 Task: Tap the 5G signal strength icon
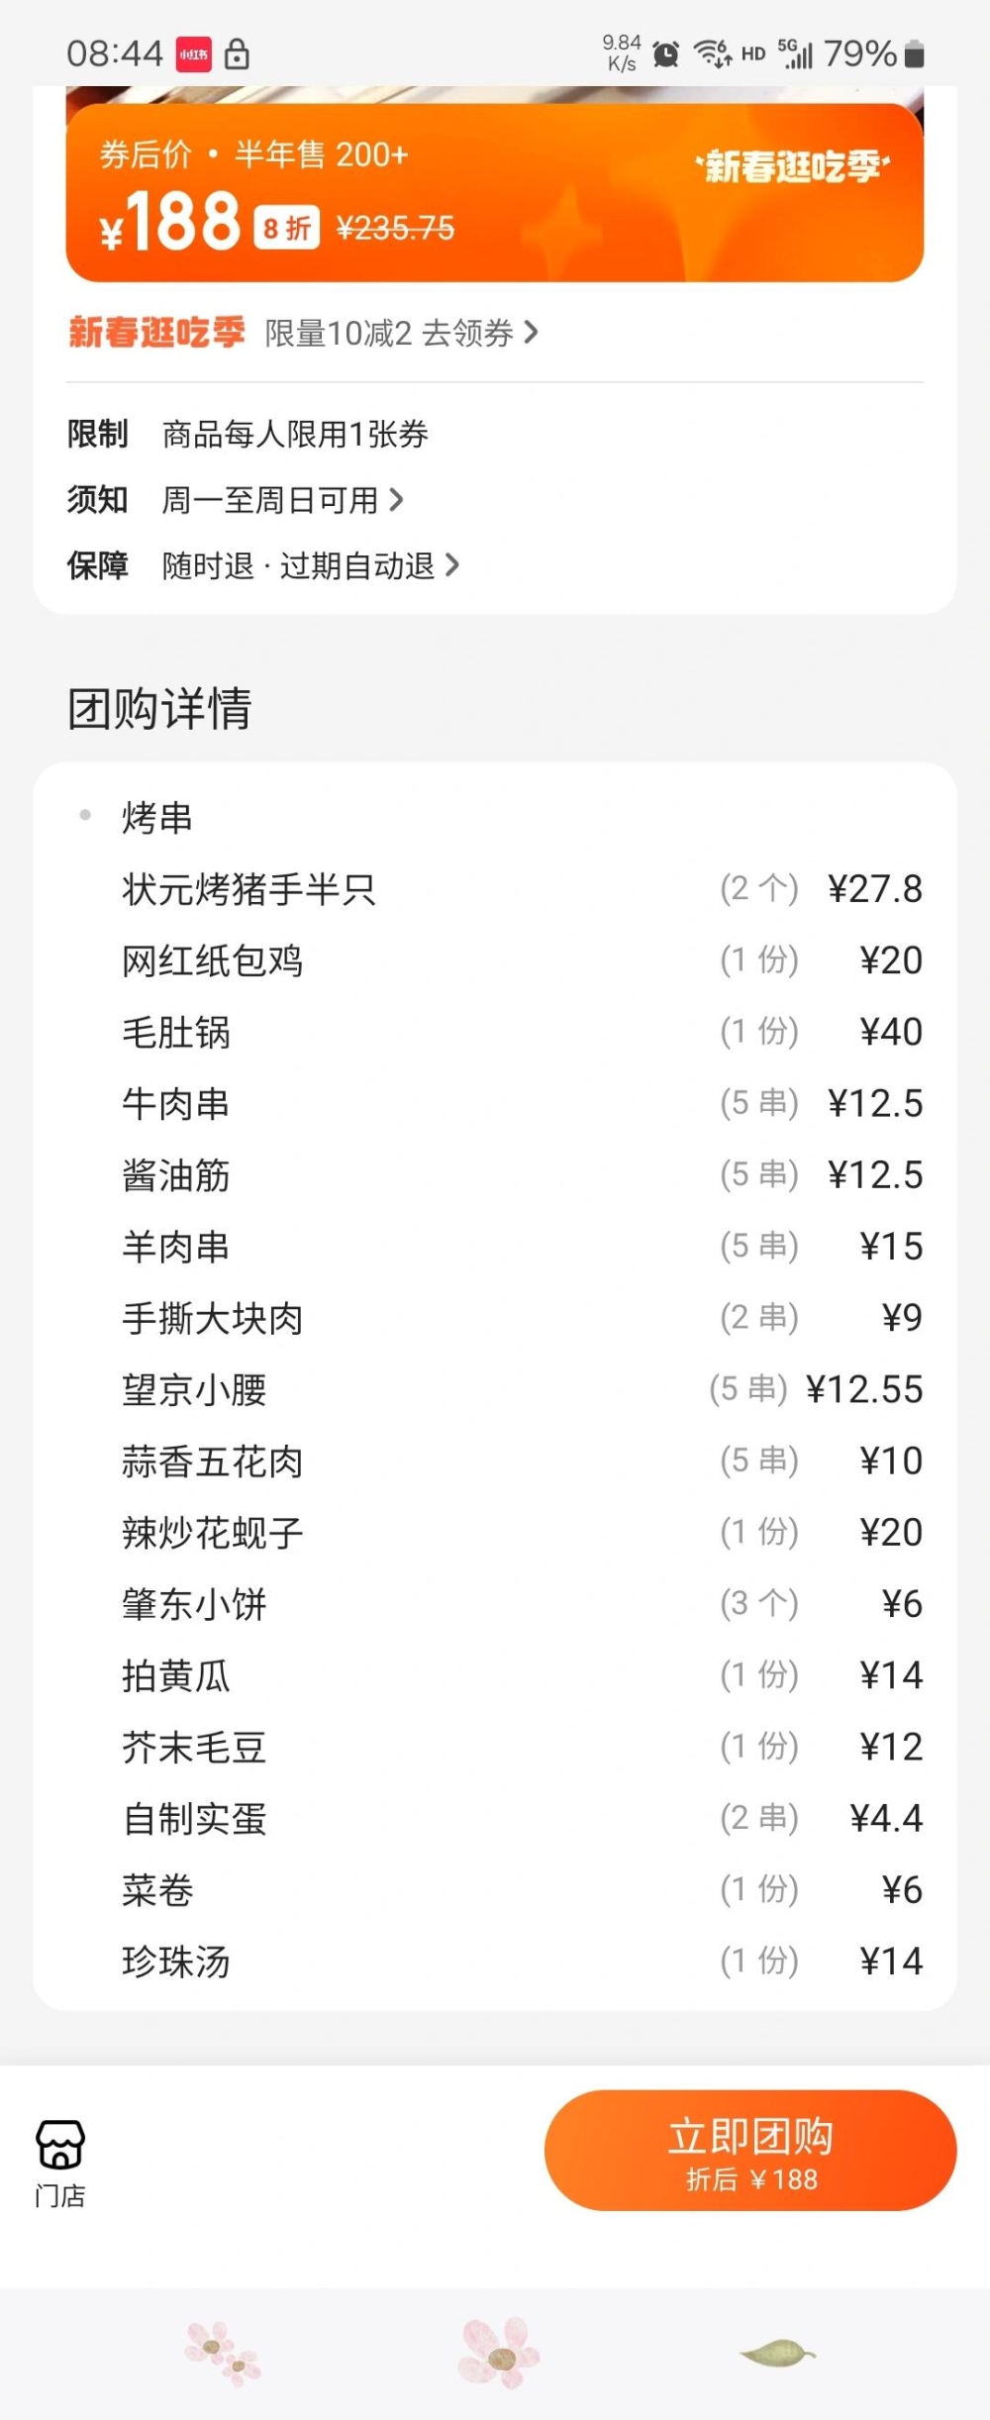coord(795,53)
